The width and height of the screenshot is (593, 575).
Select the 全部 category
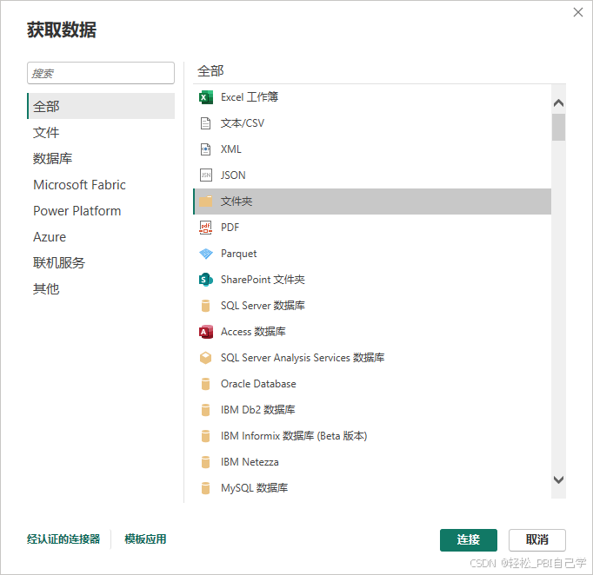101,106
